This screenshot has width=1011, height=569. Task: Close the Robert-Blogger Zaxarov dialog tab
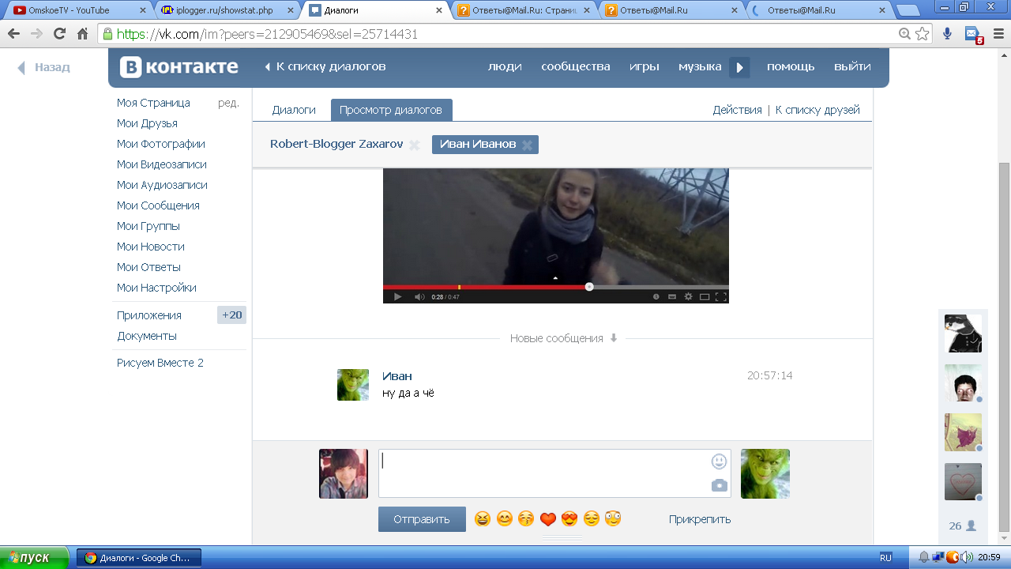point(414,145)
